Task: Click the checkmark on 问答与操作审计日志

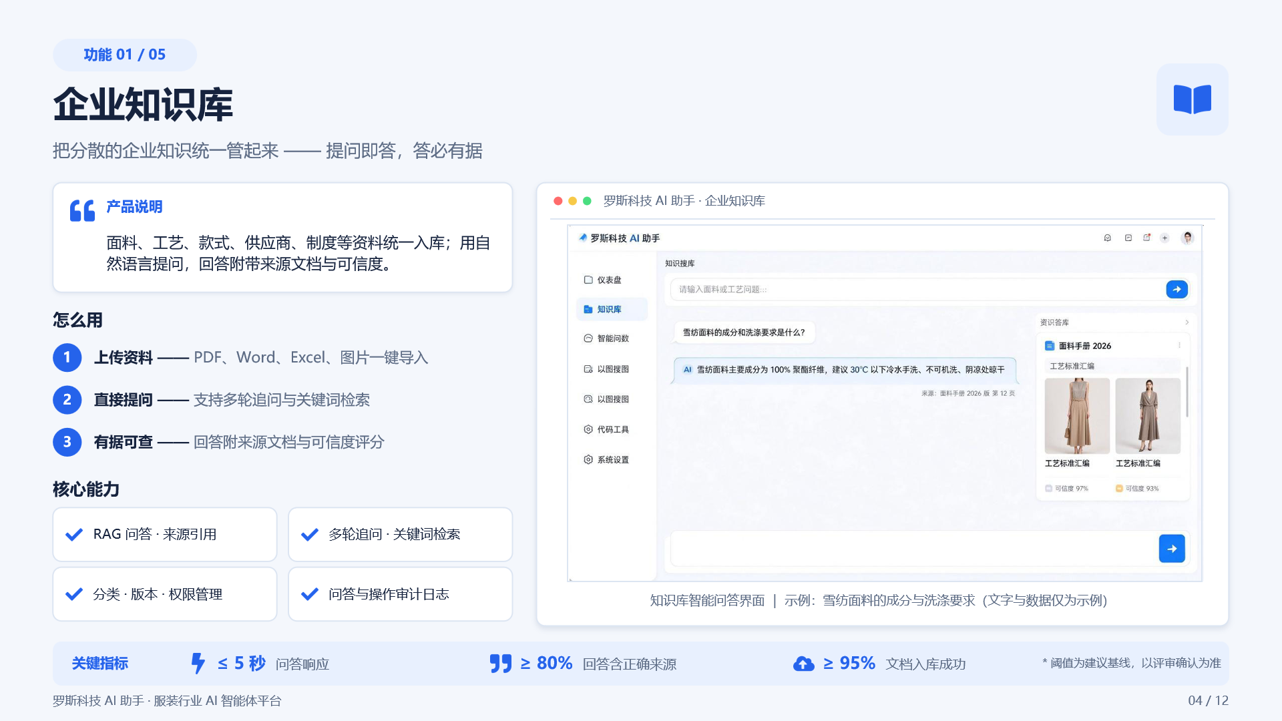Action: (x=310, y=594)
